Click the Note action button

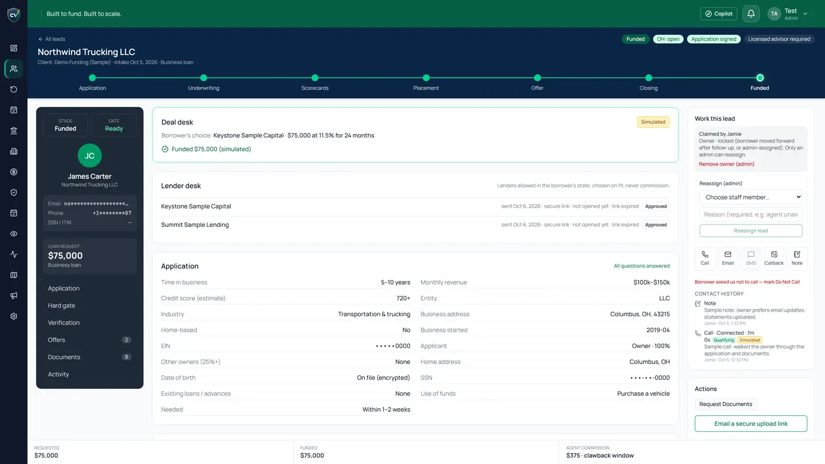coord(797,258)
